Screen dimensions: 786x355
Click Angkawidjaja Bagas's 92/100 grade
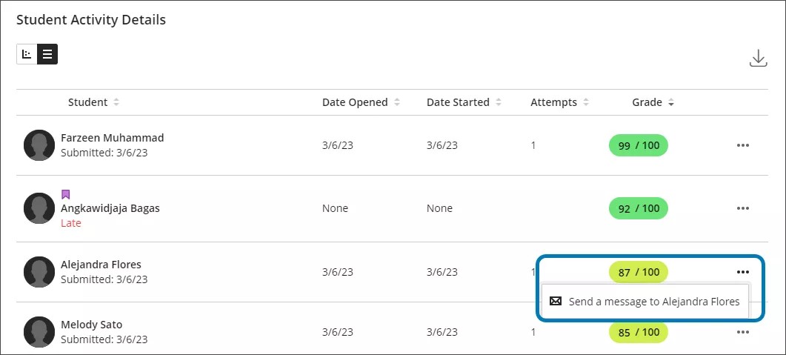point(638,208)
